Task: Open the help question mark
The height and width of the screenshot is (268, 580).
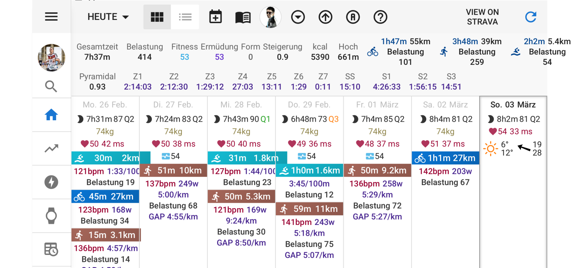Action: click(x=380, y=17)
